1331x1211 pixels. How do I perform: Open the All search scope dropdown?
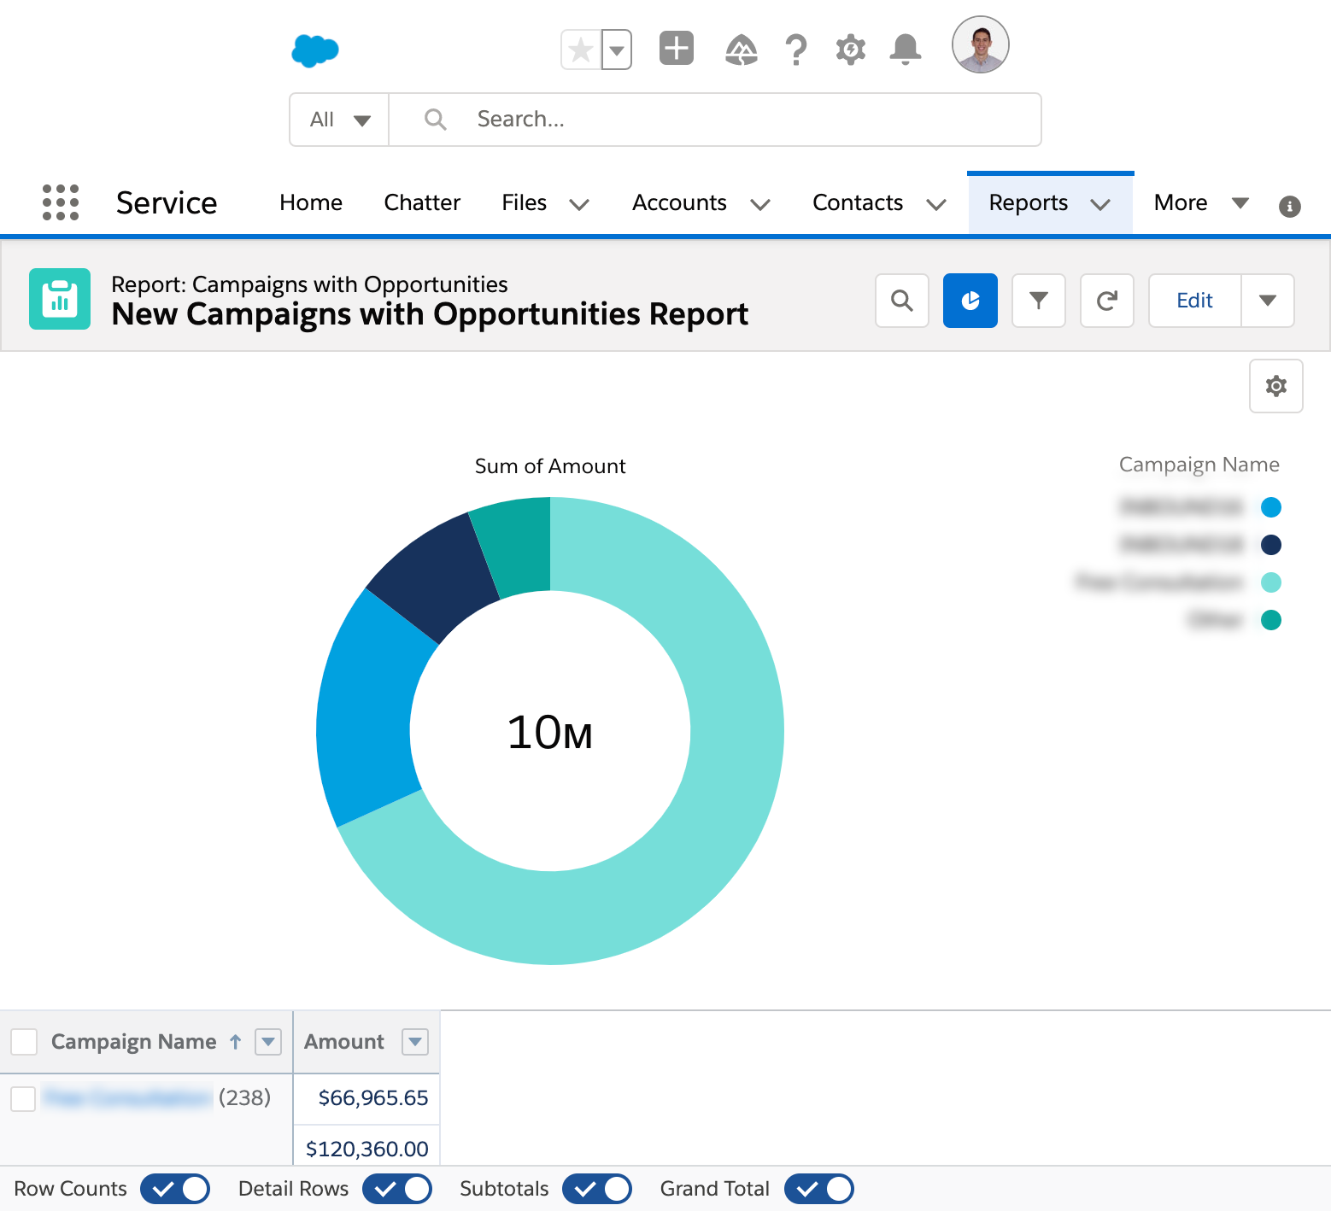(x=339, y=120)
